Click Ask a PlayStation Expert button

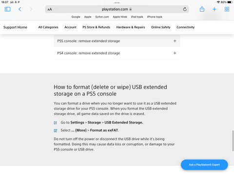pos(204,165)
